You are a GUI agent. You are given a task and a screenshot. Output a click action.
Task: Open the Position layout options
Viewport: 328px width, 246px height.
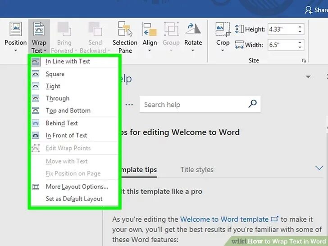tap(15, 36)
